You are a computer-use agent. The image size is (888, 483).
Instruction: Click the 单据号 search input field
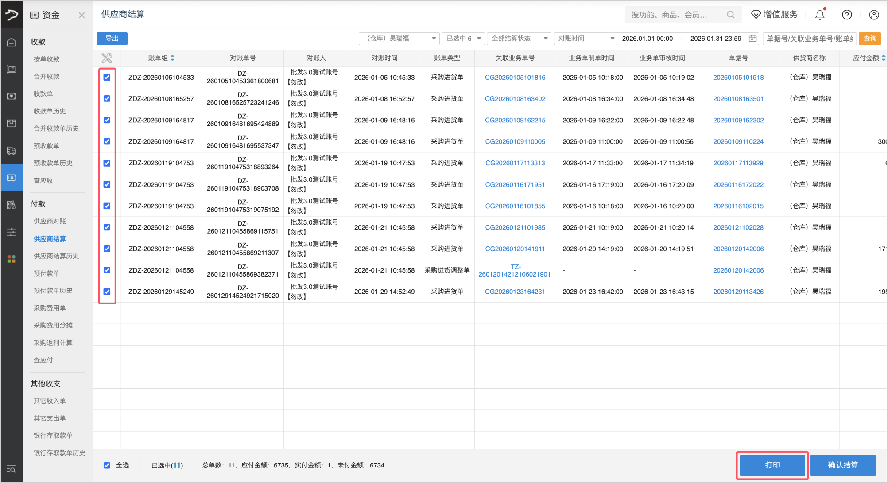point(809,39)
